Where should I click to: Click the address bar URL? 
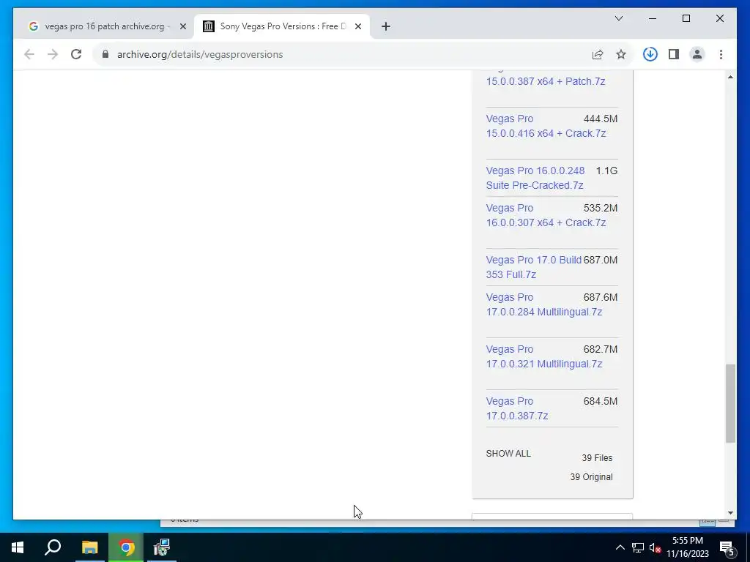[x=200, y=54]
